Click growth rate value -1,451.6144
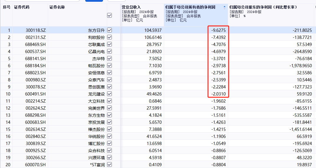The image size is (316, 168). click(x=301, y=129)
